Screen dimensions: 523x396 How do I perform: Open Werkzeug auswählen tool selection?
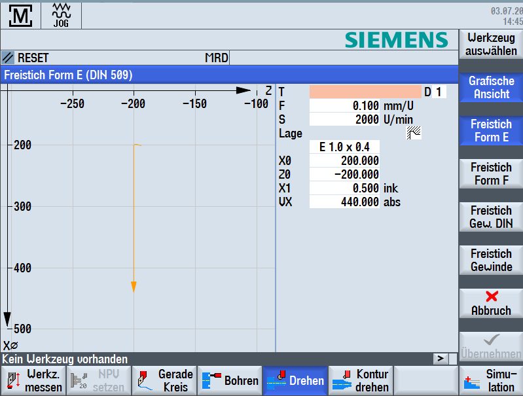point(491,45)
